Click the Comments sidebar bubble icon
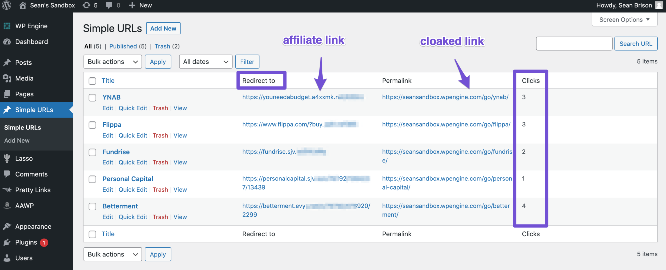This screenshot has width=666, height=270. (7, 174)
